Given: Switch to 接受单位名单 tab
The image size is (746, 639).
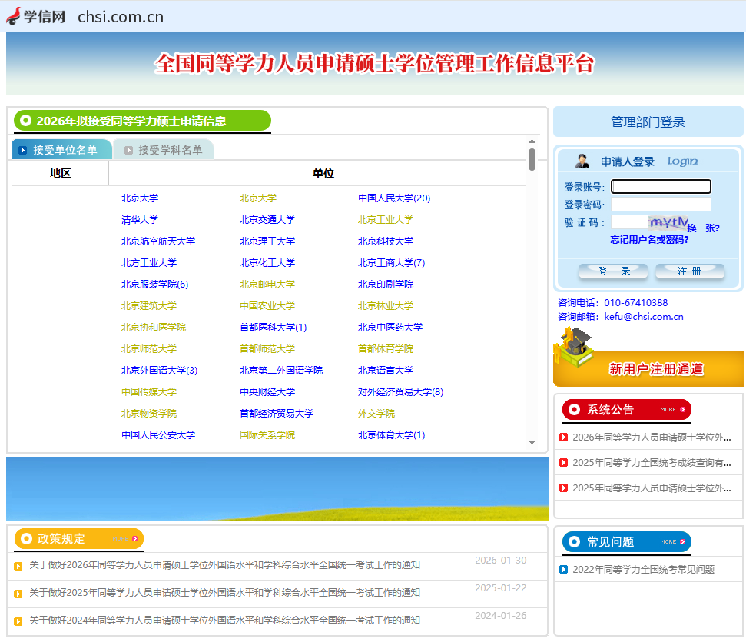Looking at the screenshot, I should [62, 149].
